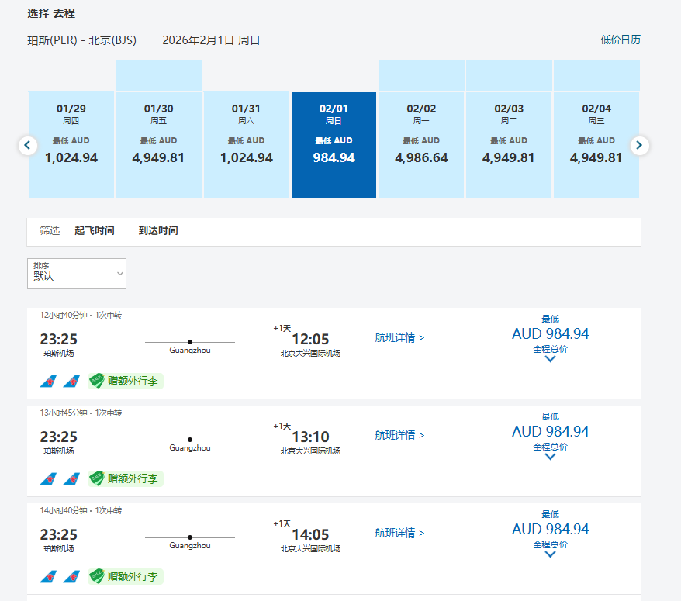Open 航班详情 for the 12:05 arrival flight
Image resolution: width=681 pixels, height=601 pixels.
click(399, 337)
